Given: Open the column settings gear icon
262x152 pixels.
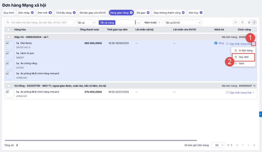Looking at the screenshot, I should tap(243, 22).
